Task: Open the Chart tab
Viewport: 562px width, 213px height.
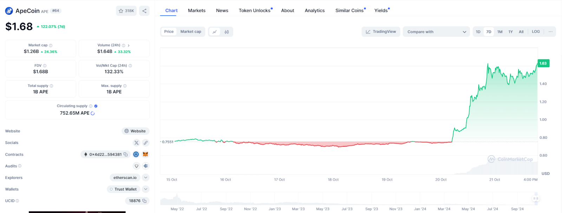Action: 171,11
